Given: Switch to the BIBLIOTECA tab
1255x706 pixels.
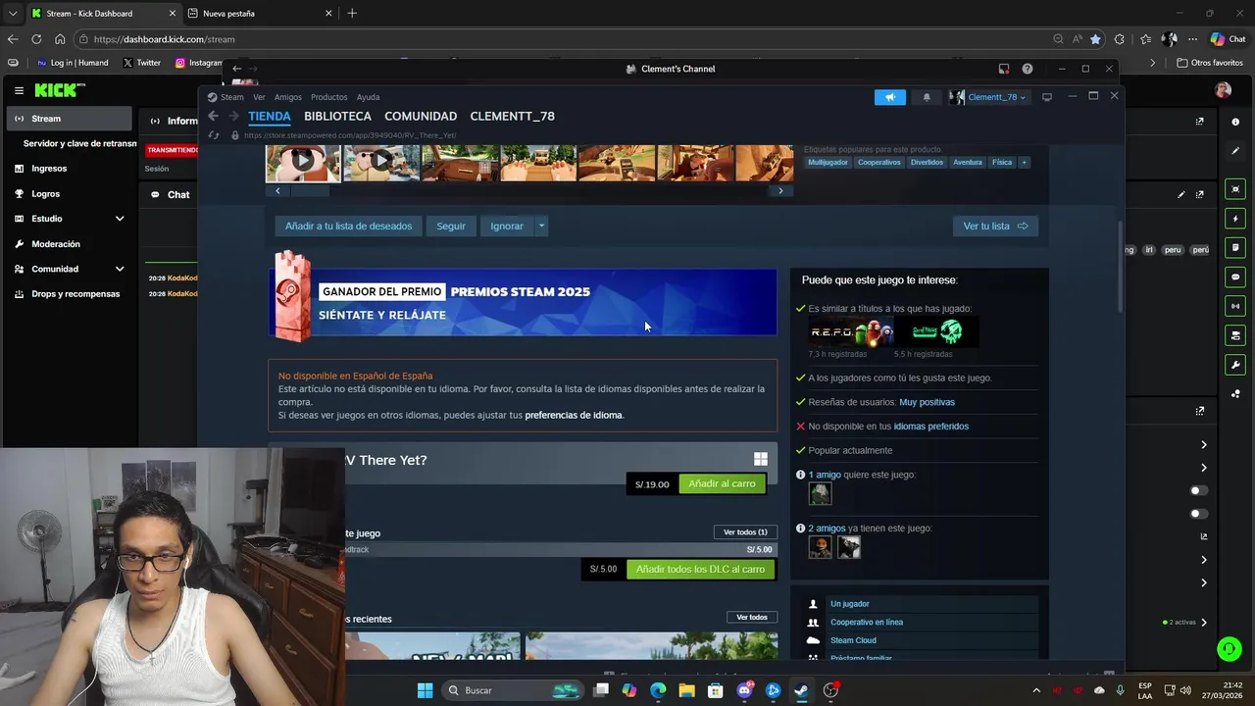Looking at the screenshot, I should [x=337, y=116].
